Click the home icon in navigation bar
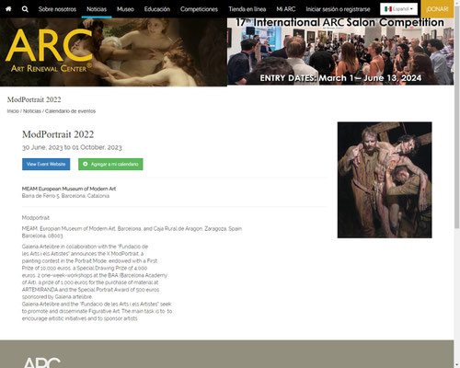The height and width of the screenshot is (368, 460). tap(8, 9)
